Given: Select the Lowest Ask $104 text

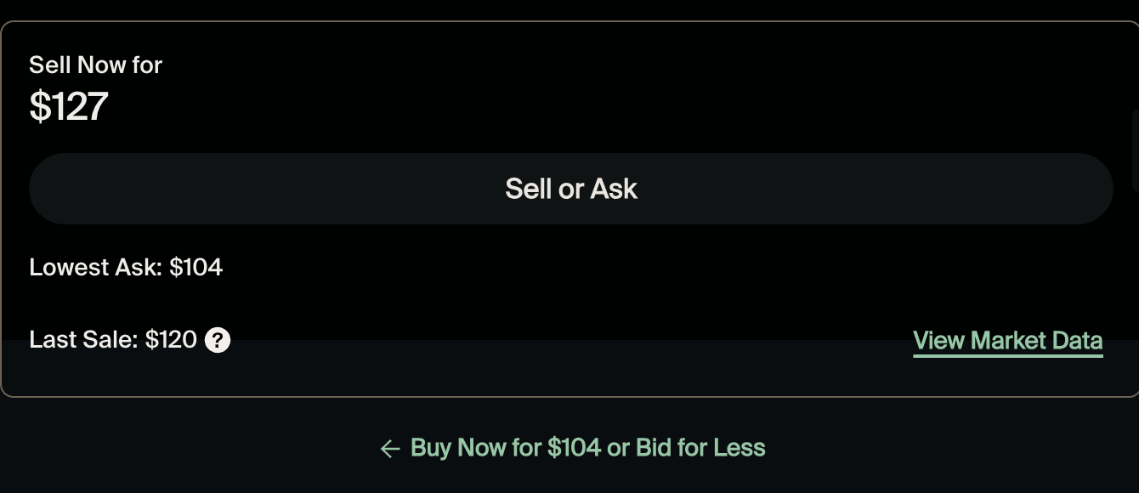Looking at the screenshot, I should (126, 266).
